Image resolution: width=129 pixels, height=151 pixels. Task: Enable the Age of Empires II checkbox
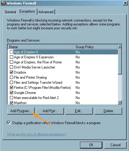pyautogui.click(x=11, y=52)
